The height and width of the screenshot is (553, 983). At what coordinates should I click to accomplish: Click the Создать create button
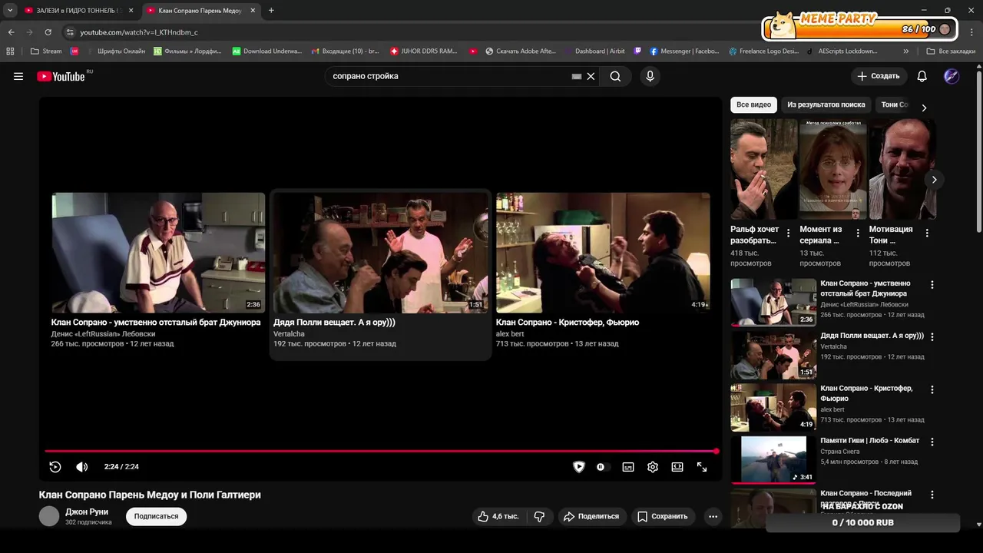[879, 76]
